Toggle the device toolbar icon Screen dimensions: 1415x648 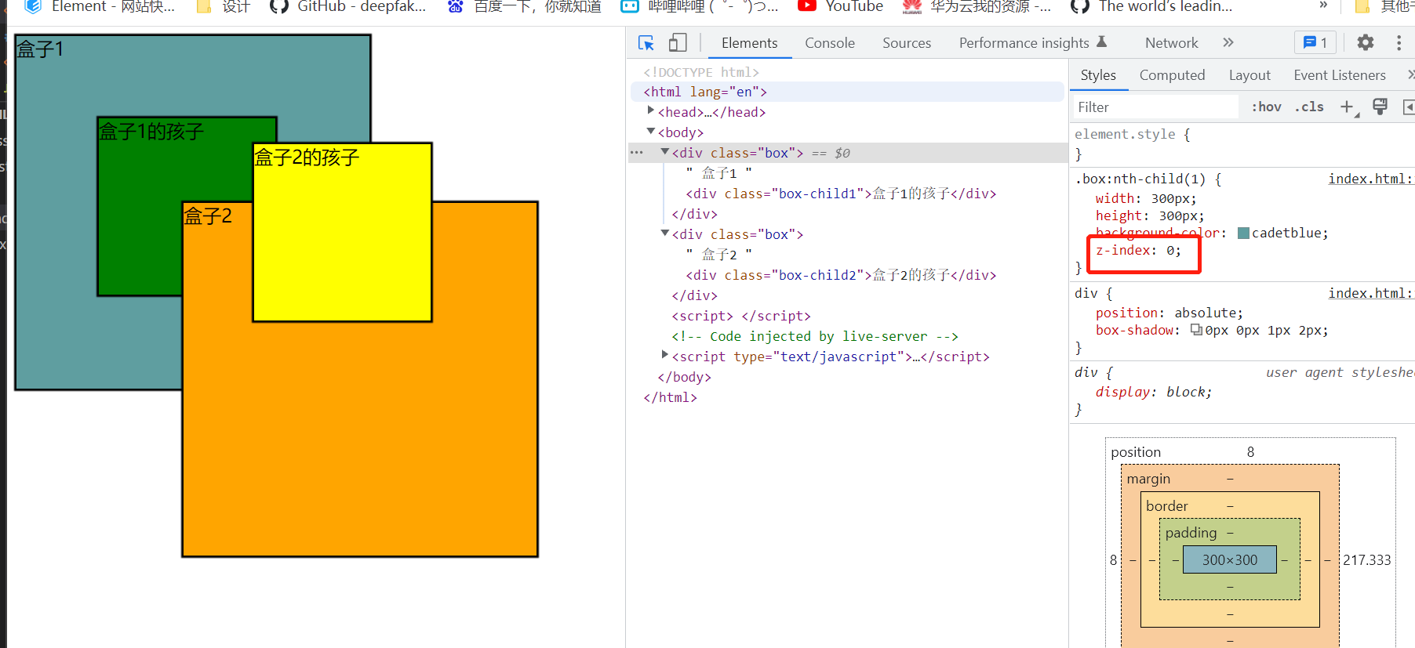click(678, 43)
